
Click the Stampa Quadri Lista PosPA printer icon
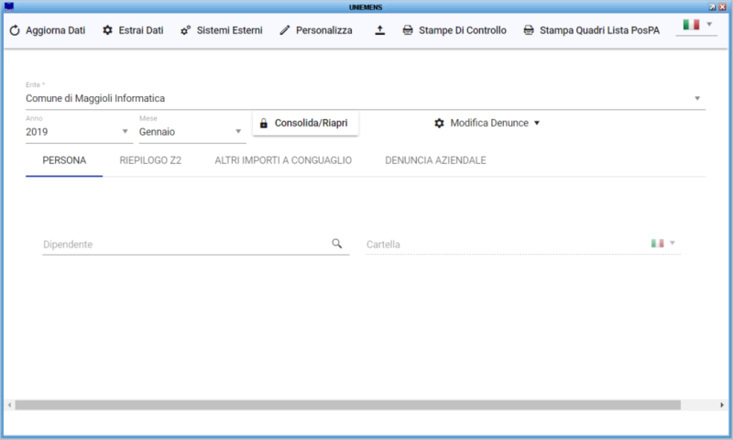pos(529,30)
